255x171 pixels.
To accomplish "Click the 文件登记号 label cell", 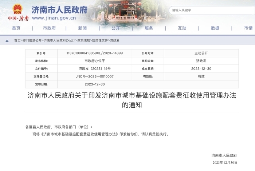I will [41, 76].
